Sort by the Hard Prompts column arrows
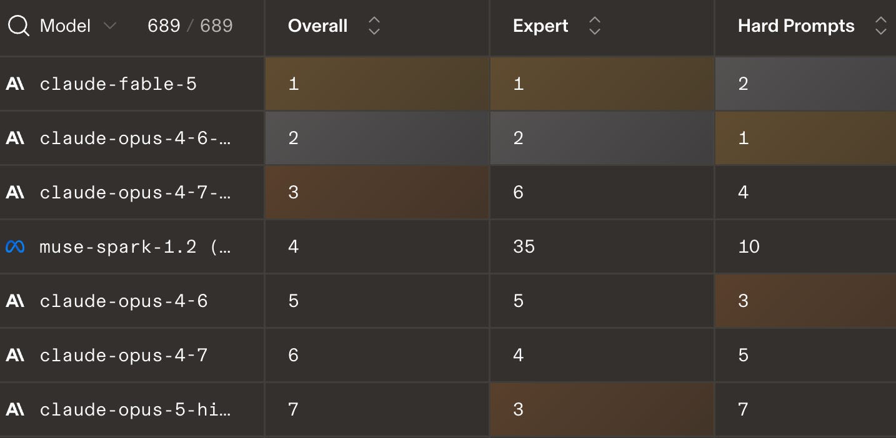This screenshot has width=896, height=438. tap(880, 26)
